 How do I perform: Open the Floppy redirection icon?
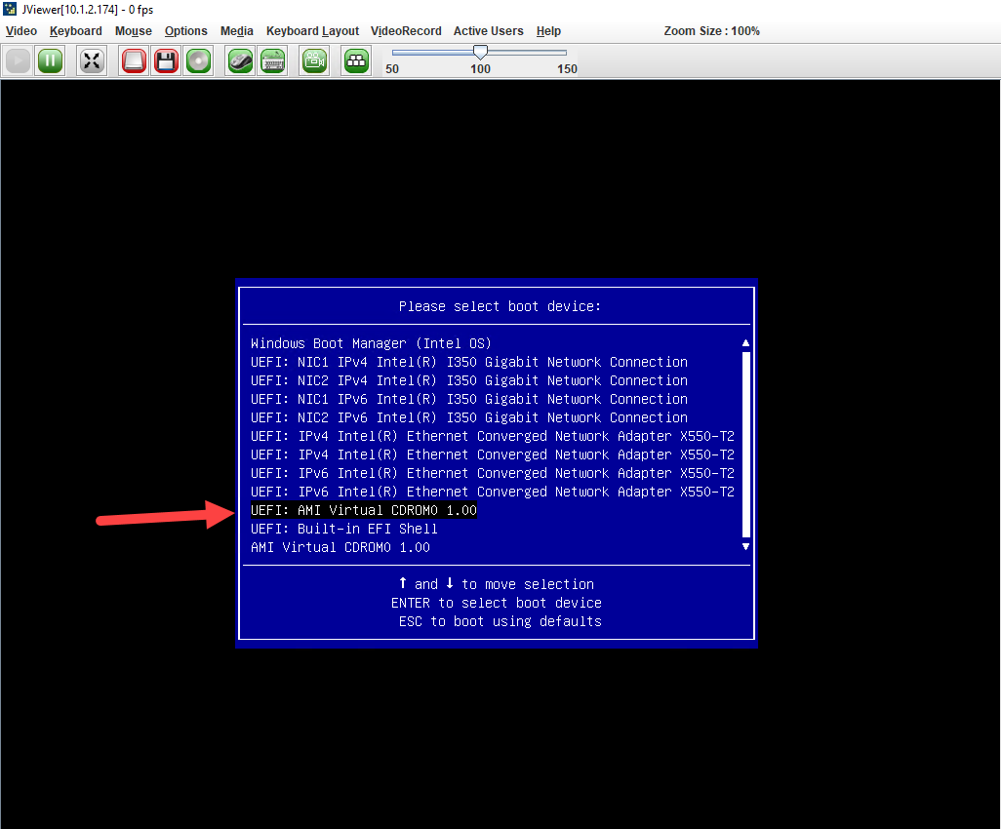tap(166, 60)
